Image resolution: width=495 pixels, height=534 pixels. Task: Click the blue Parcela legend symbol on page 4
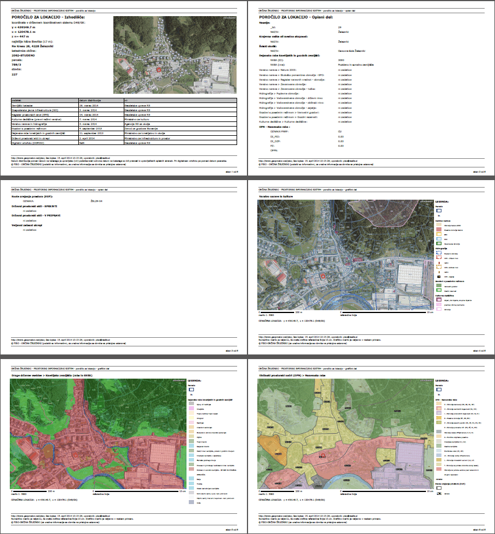point(438,211)
